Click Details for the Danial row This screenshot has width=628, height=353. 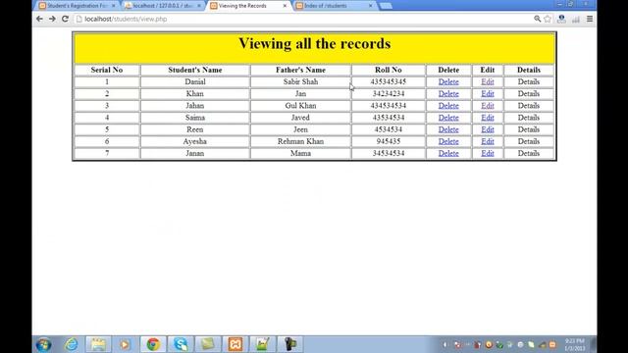pyautogui.click(x=529, y=81)
